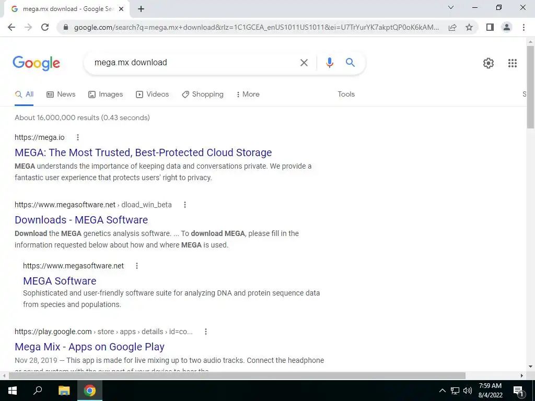Toggle the Chrome side panel

[x=490, y=27]
